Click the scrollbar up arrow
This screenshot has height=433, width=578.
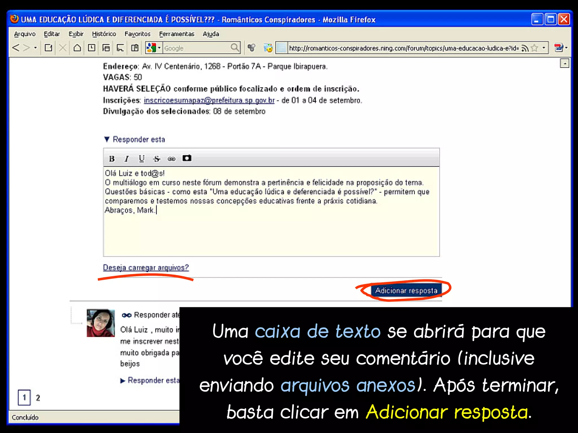pos(564,63)
